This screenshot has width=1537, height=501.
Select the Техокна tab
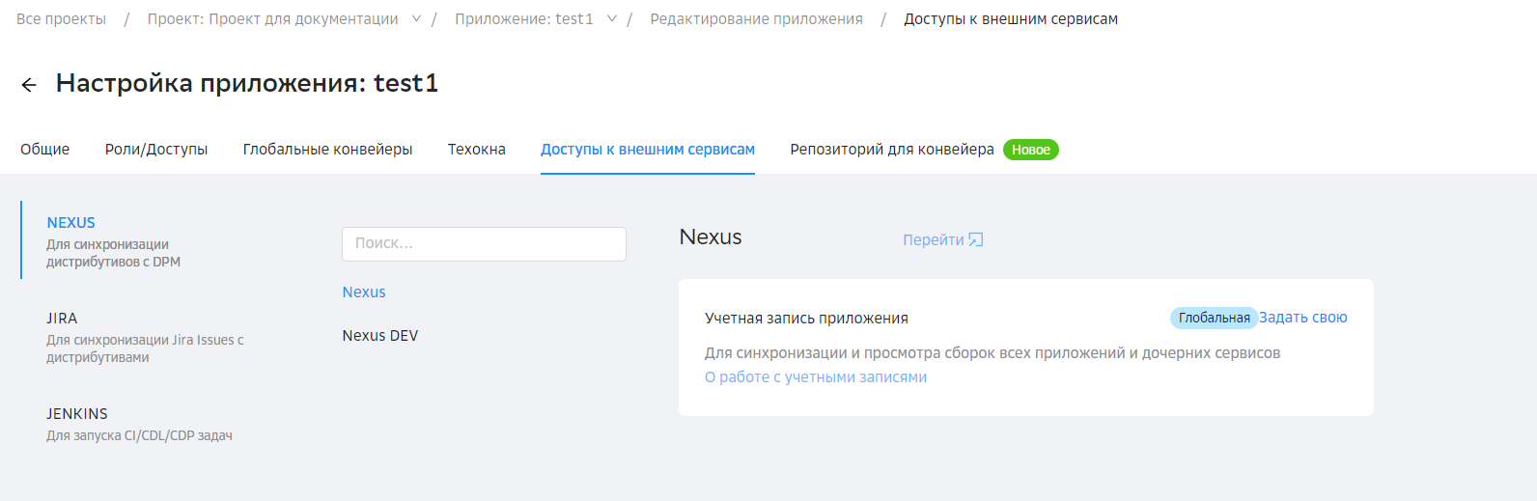click(476, 150)
